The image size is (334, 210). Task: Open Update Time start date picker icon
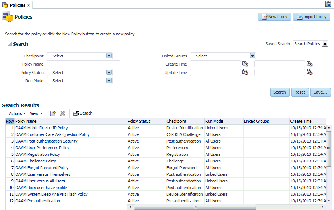click(x=245, y=72)
